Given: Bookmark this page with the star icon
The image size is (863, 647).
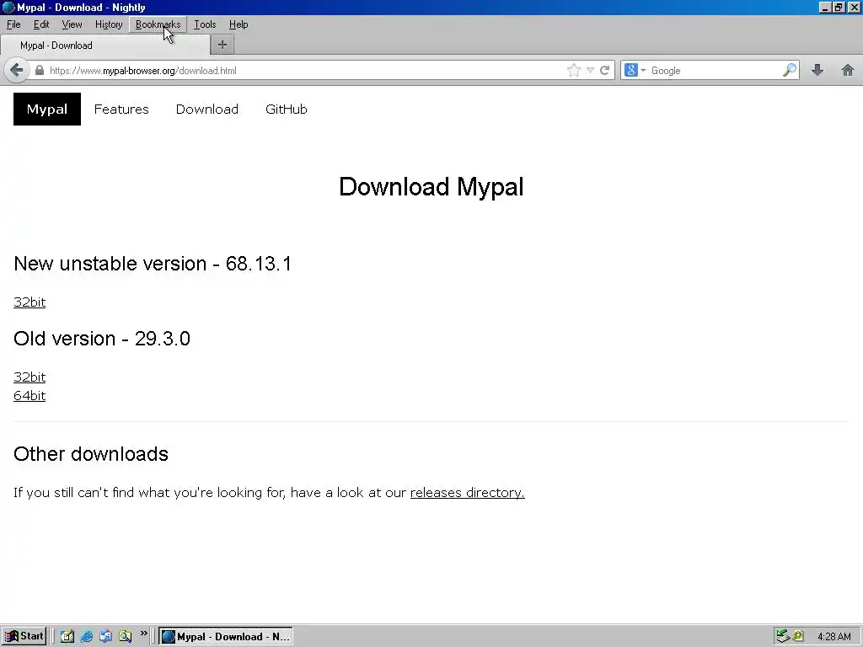Looking at the screenshot, I should click(x=573, y=71).
